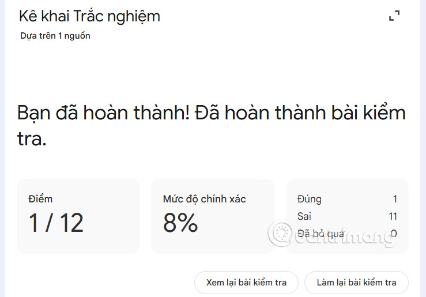Image resolution: width=426 pixels, height=297 pixels.
Task: Click the "Kê khai Trắc nghiệm" title
Action: tap(89, 16)
